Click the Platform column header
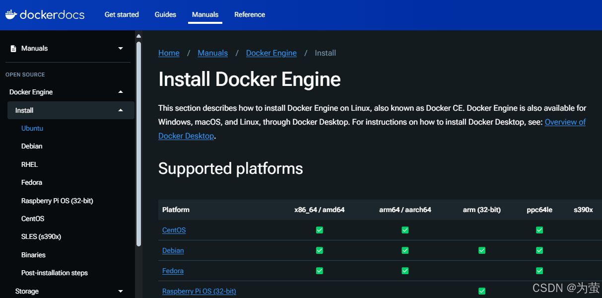The width and height of the screenshot is (602, 298). pos(176,210)
